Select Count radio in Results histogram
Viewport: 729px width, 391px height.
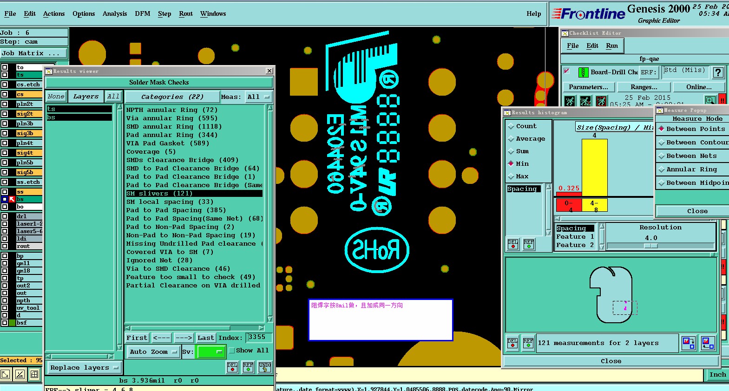[x=512, y=126]
